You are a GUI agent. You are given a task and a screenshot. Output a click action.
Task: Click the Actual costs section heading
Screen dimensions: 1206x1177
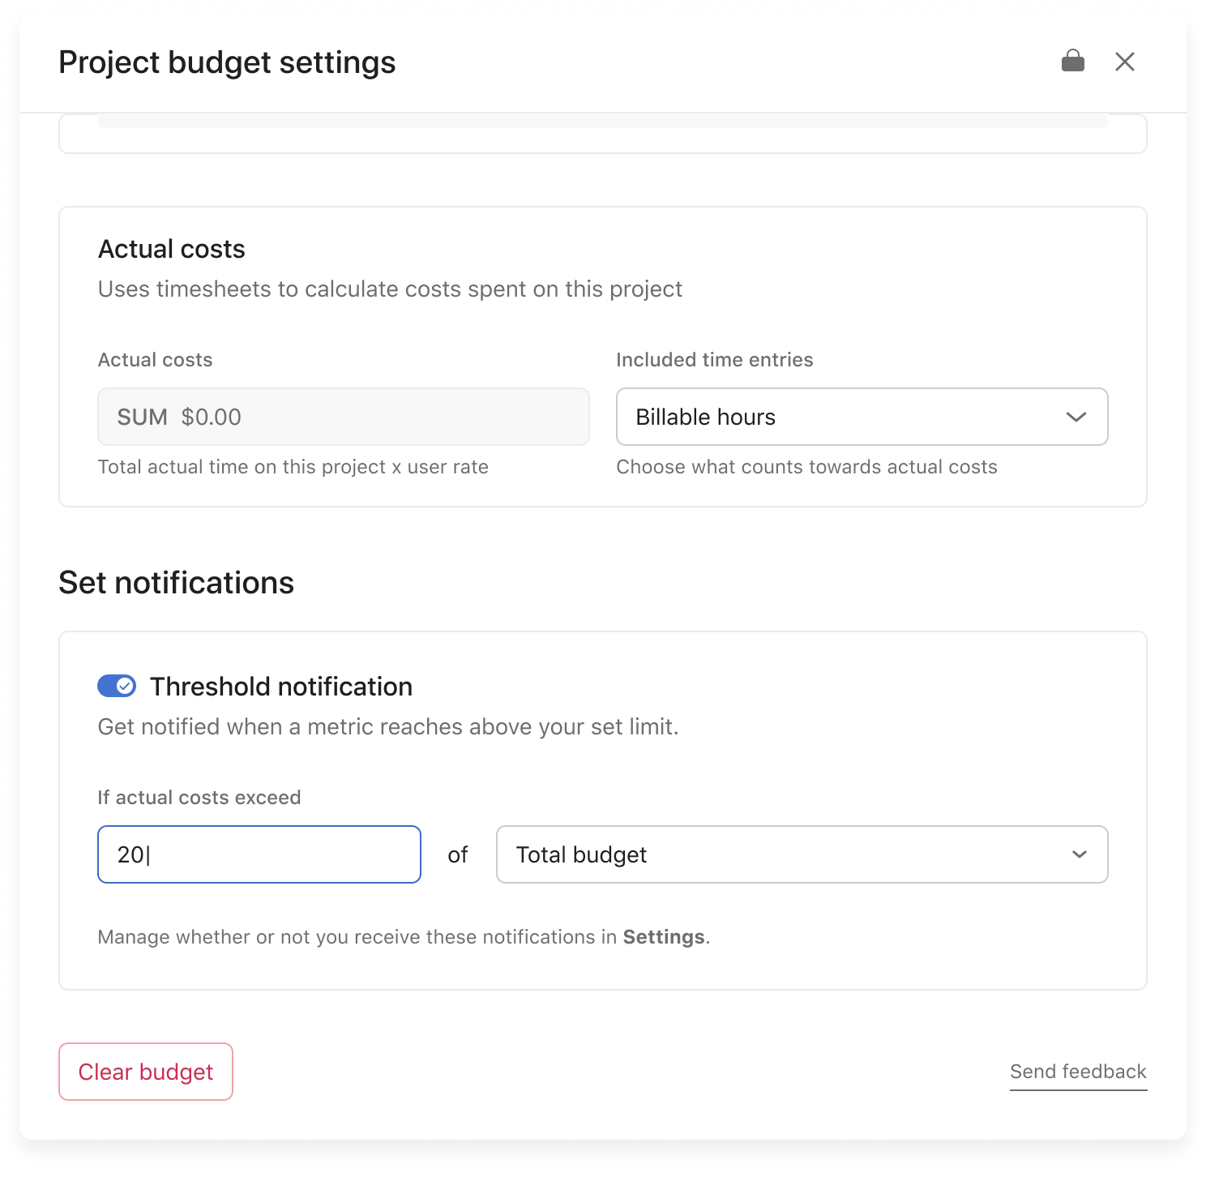171,249
